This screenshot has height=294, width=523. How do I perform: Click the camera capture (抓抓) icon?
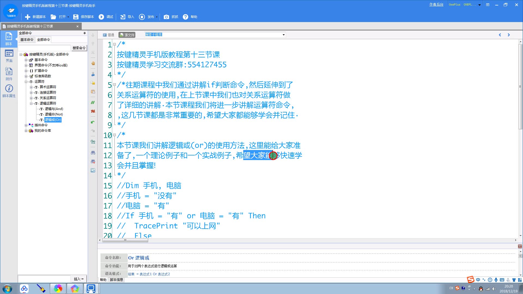(x=166, y=17)
